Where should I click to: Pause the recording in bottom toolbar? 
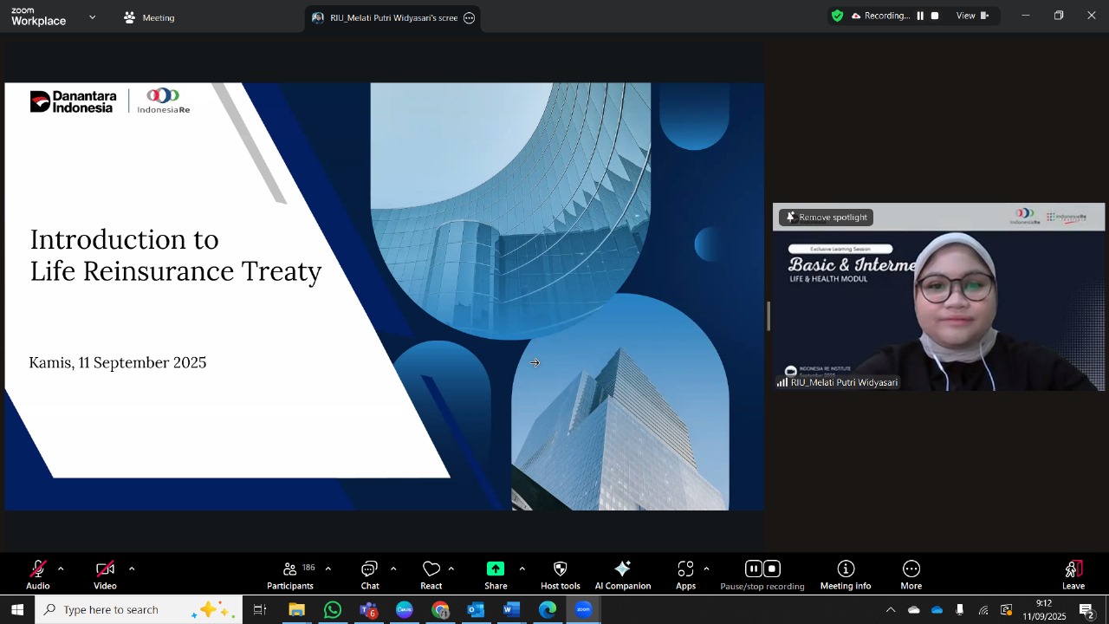tap(753, 569)
